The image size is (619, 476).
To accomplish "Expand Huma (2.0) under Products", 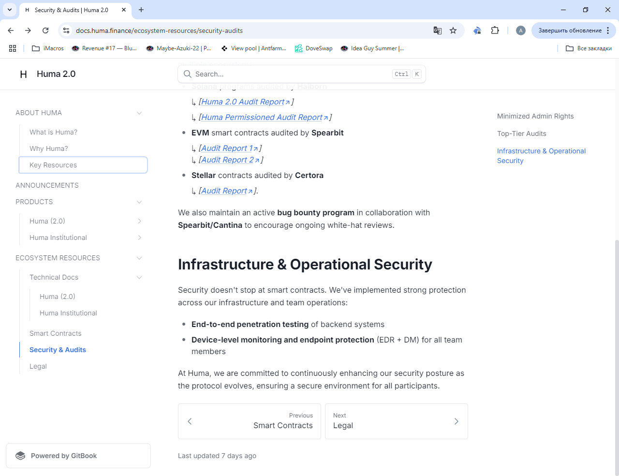I will tap(139, 221).
